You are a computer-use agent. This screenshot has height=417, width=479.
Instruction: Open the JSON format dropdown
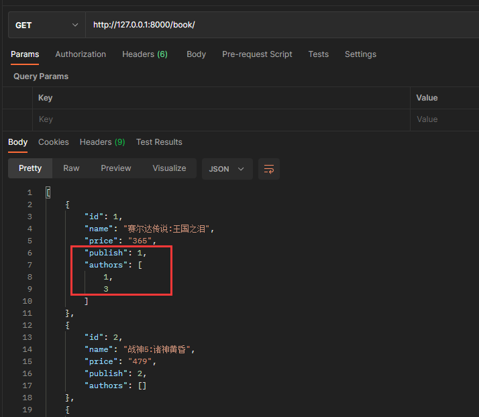(x=227, y=169)
